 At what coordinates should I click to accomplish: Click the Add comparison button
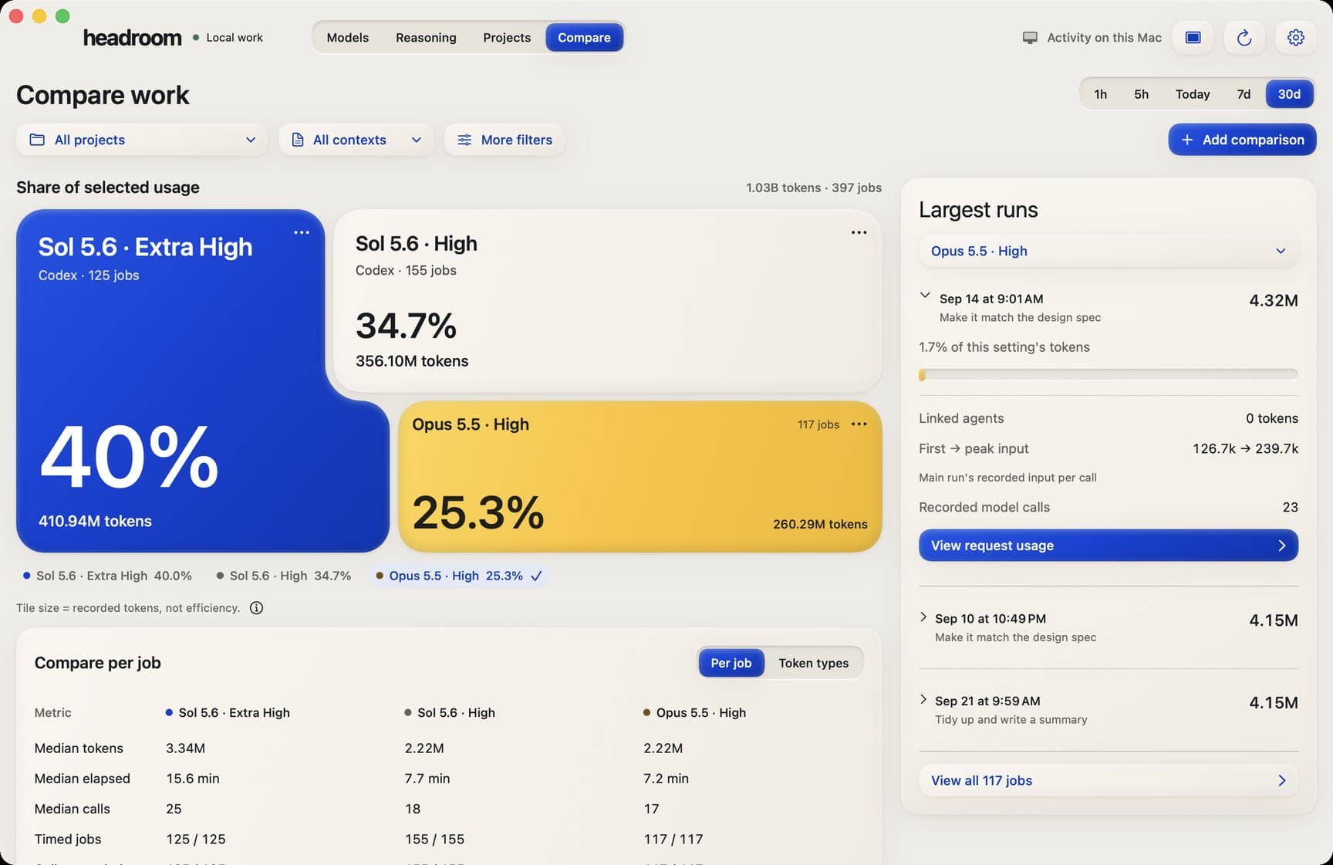point(1242,140)
